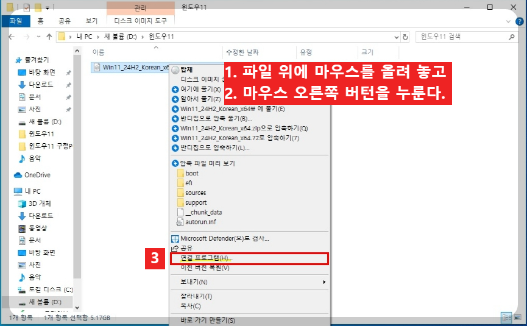Open the 디스크 이미지 도구 tab
This screenshot has width=527, height=326.
pyautogui.click(x=141, y=21)
